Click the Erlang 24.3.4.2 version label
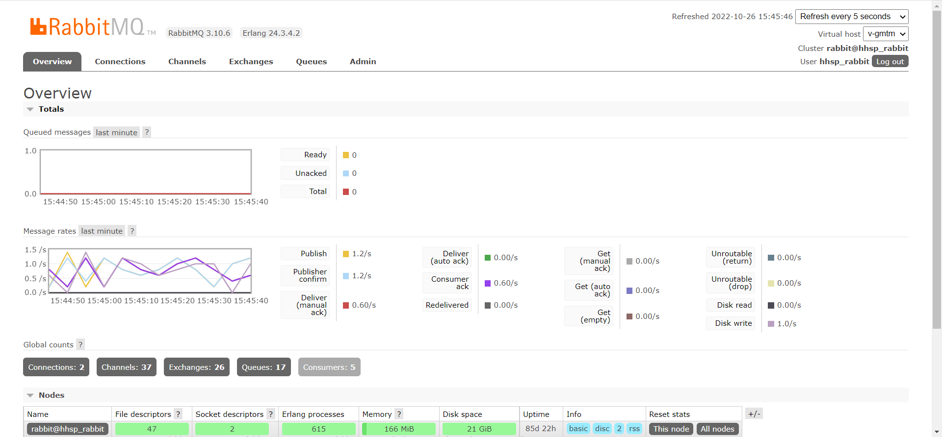This screenshot has width=942, height=437. [x=271, y=33]
